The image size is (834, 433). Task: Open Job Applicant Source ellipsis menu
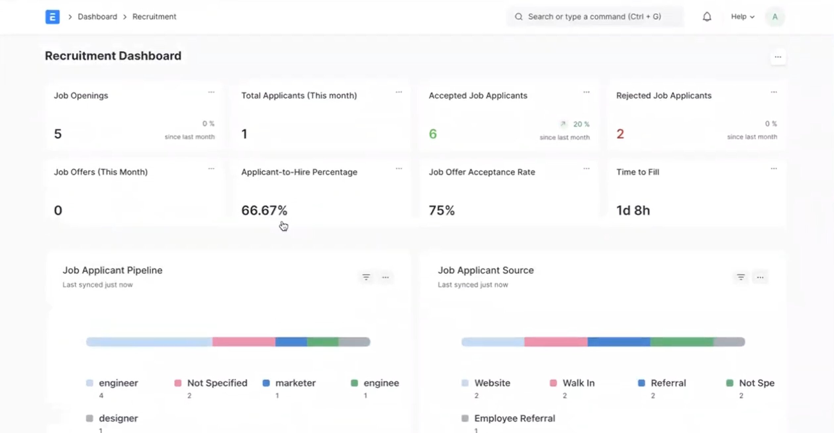coord(760,277)
